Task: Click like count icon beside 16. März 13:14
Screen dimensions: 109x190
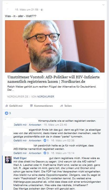Action: [x=45, y=153]
